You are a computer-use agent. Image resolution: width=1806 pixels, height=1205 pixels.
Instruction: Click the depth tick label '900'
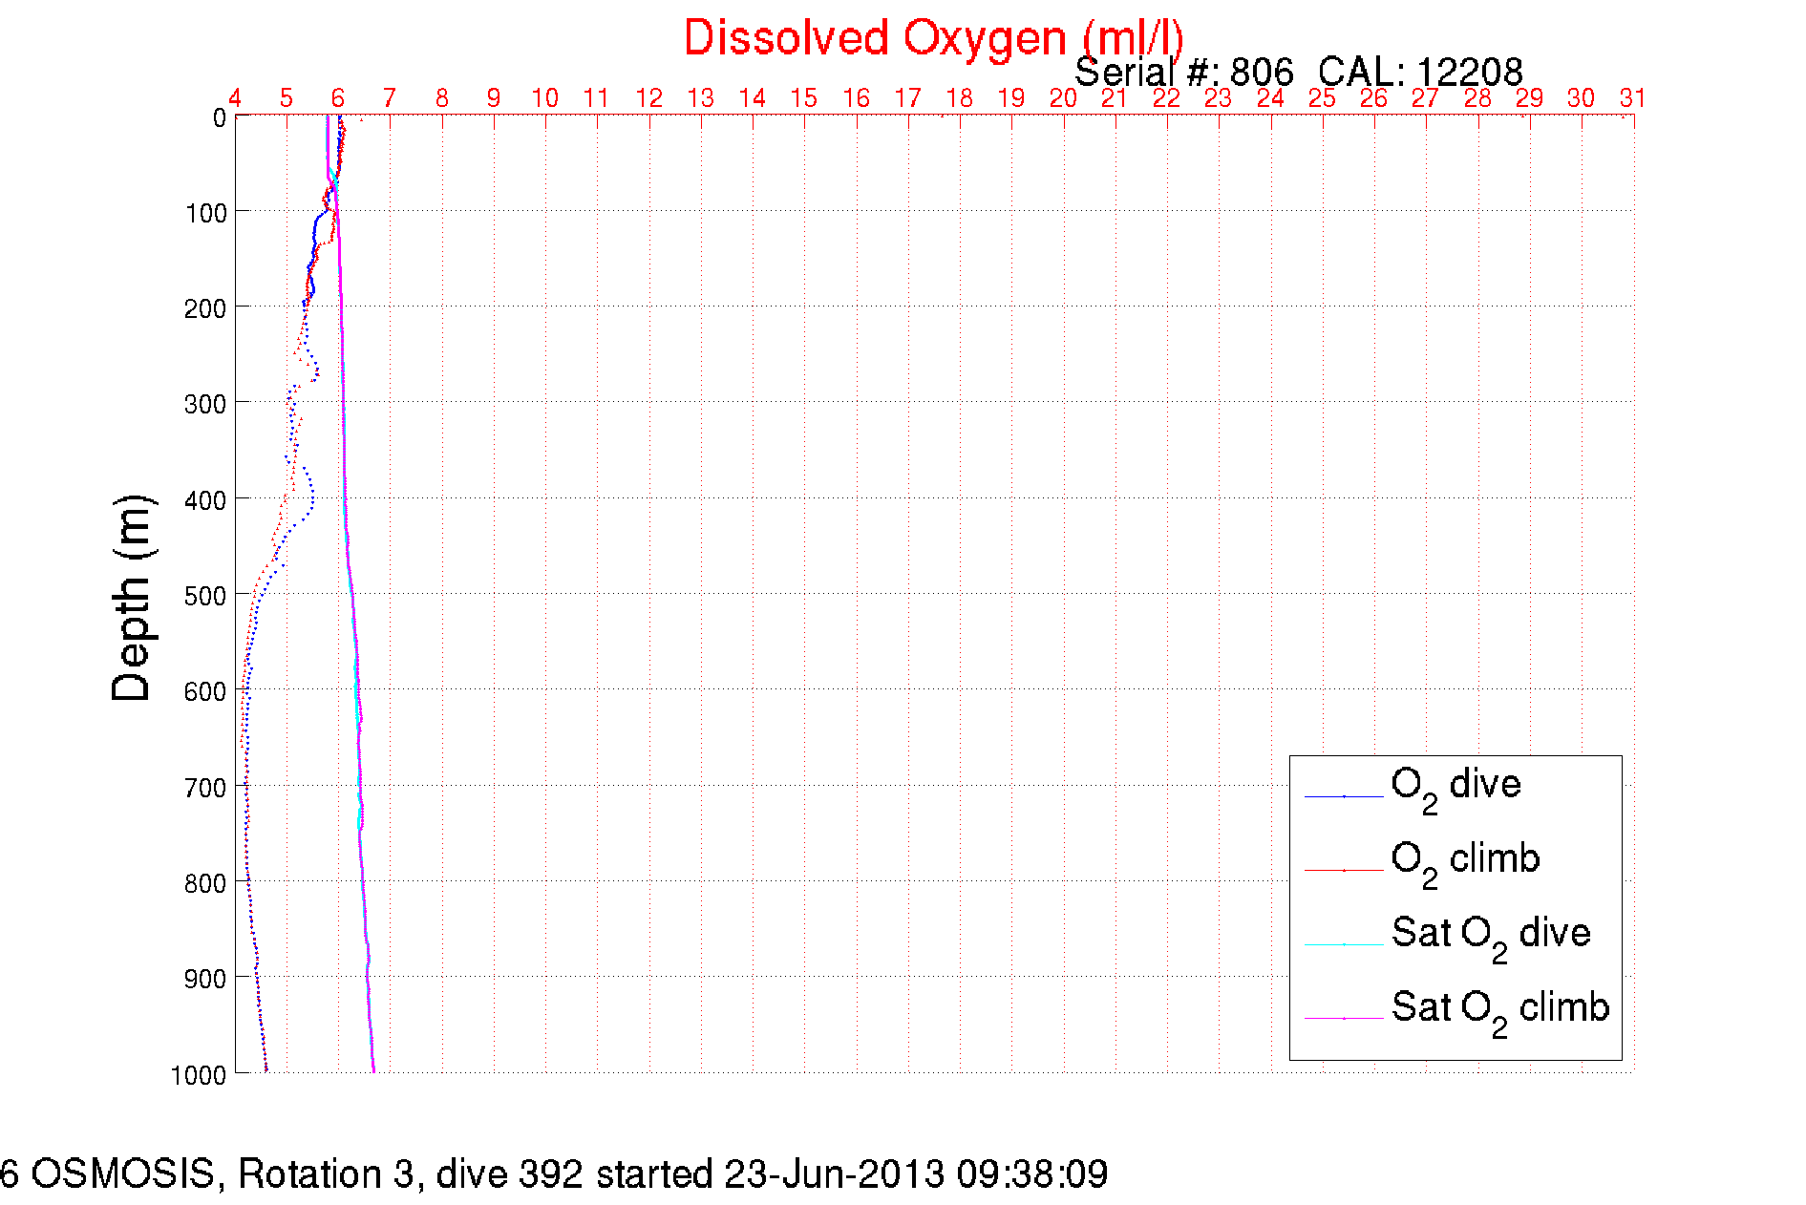[206, 979]
